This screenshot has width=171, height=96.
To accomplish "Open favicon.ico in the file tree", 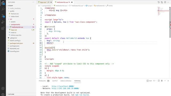I will (15, 14).
